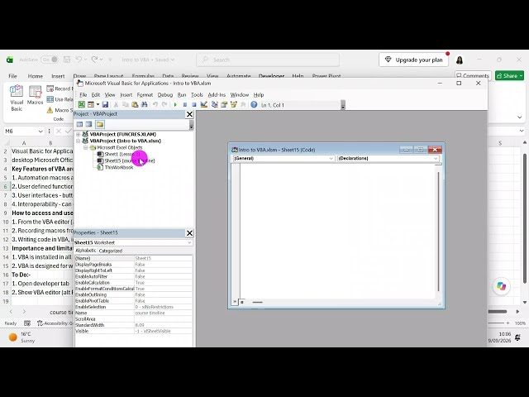Select the EnableCalculation property row
Screen dimensions: 529x397
click(133, 283)
